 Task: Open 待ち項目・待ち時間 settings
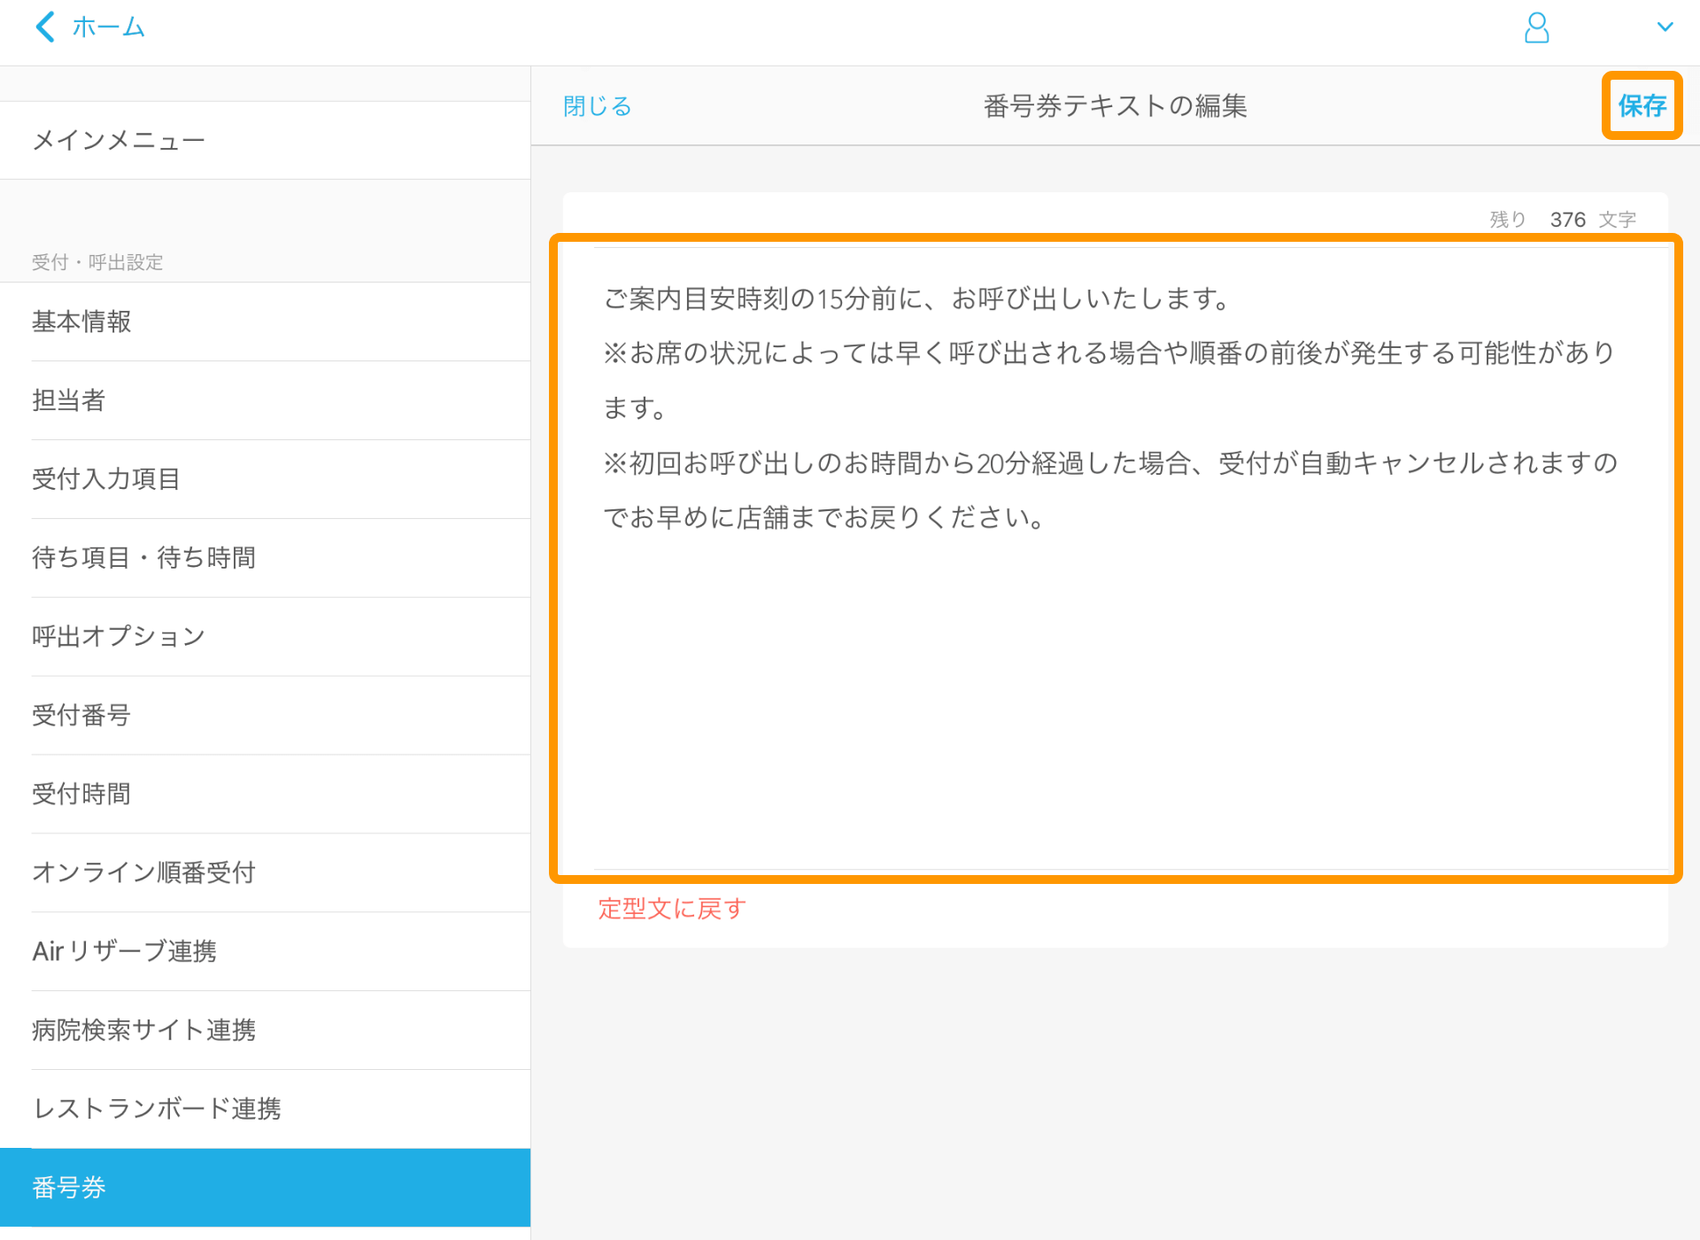pyautogui.click(x=143, y=557)
